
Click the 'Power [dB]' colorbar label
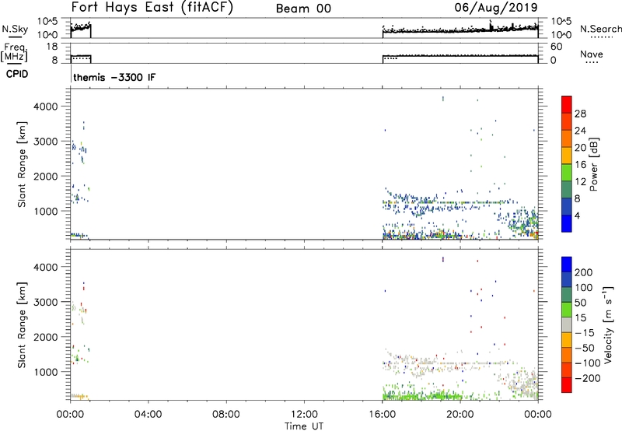click(x=593, y=164)
